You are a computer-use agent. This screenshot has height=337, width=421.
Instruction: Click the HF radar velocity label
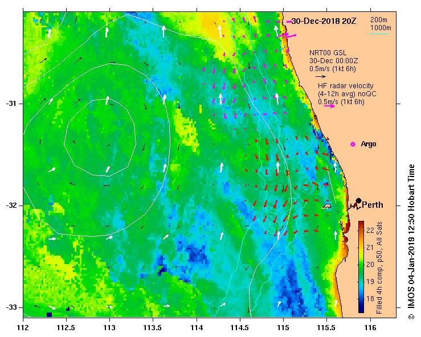(x=346, y=86)
